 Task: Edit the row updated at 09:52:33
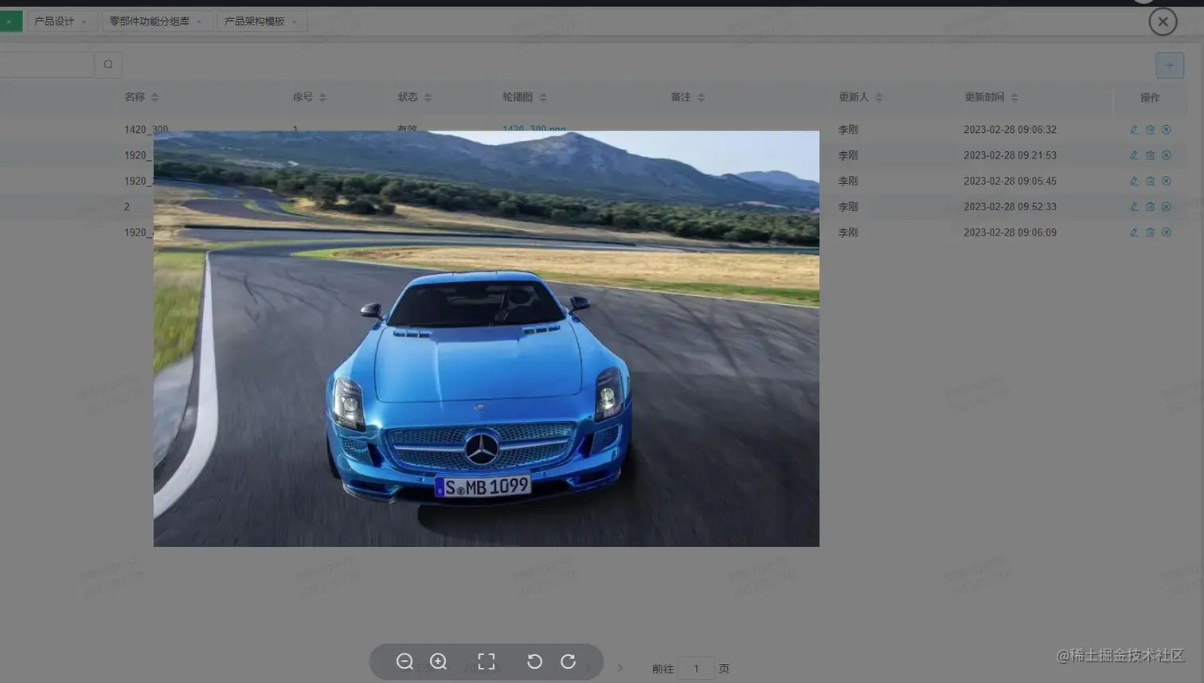click(x=1134, y=207)
